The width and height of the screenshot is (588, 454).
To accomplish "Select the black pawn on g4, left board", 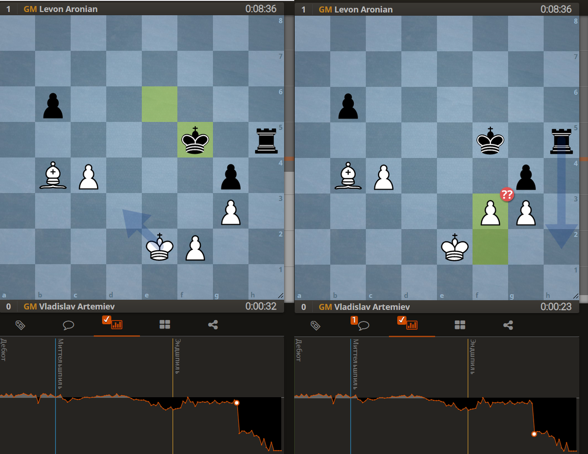I will coord(230,177).
